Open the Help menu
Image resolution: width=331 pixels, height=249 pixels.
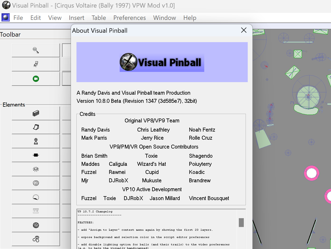pyautogui.click(x=190, y=18)
